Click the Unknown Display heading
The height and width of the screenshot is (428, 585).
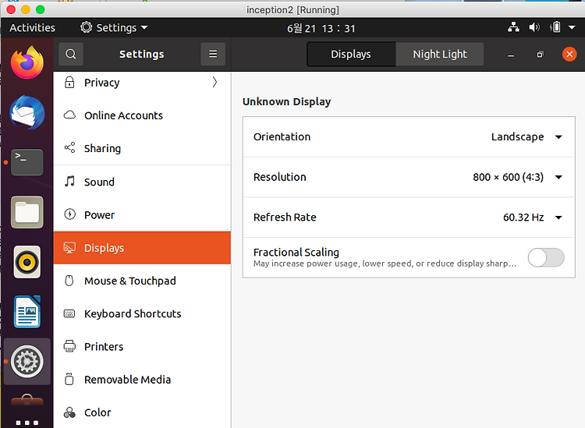(x=286, y=102)
